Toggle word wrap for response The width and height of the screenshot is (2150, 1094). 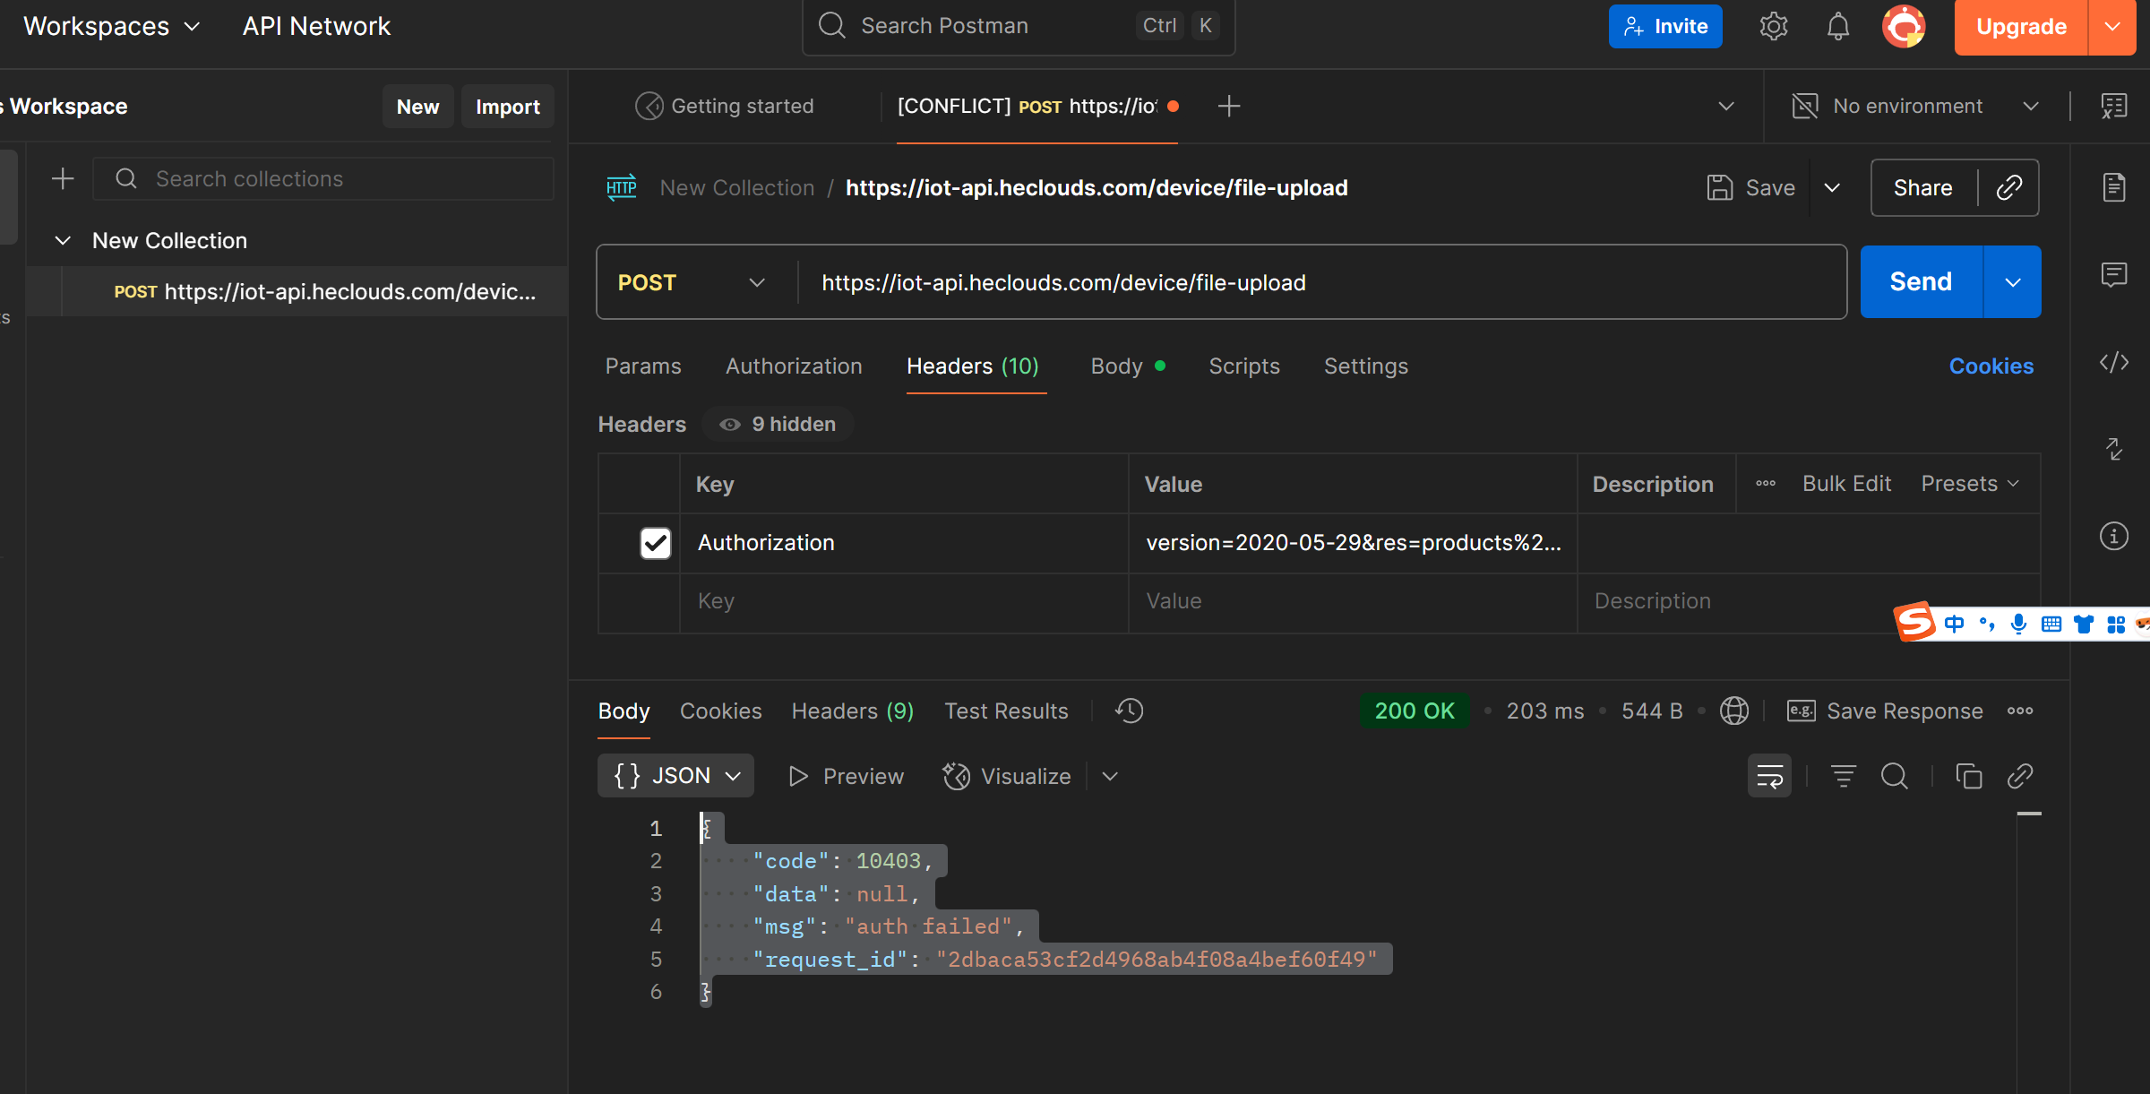(x=1769, y=776)
